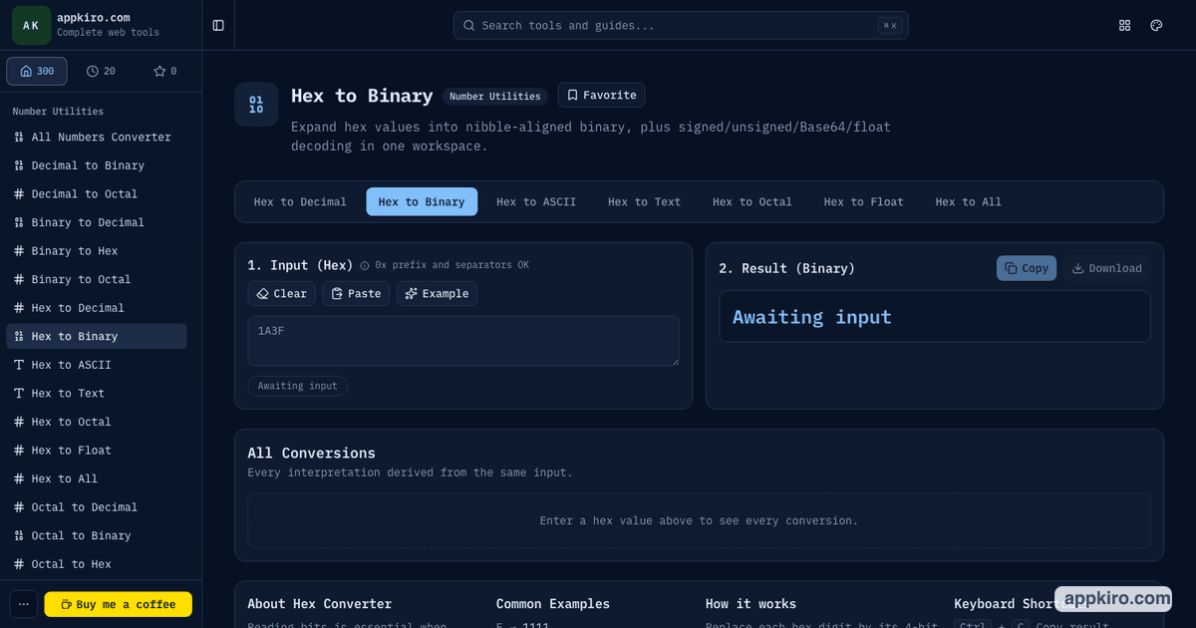Switch to Hex to Octal tab

coord(752,201)
